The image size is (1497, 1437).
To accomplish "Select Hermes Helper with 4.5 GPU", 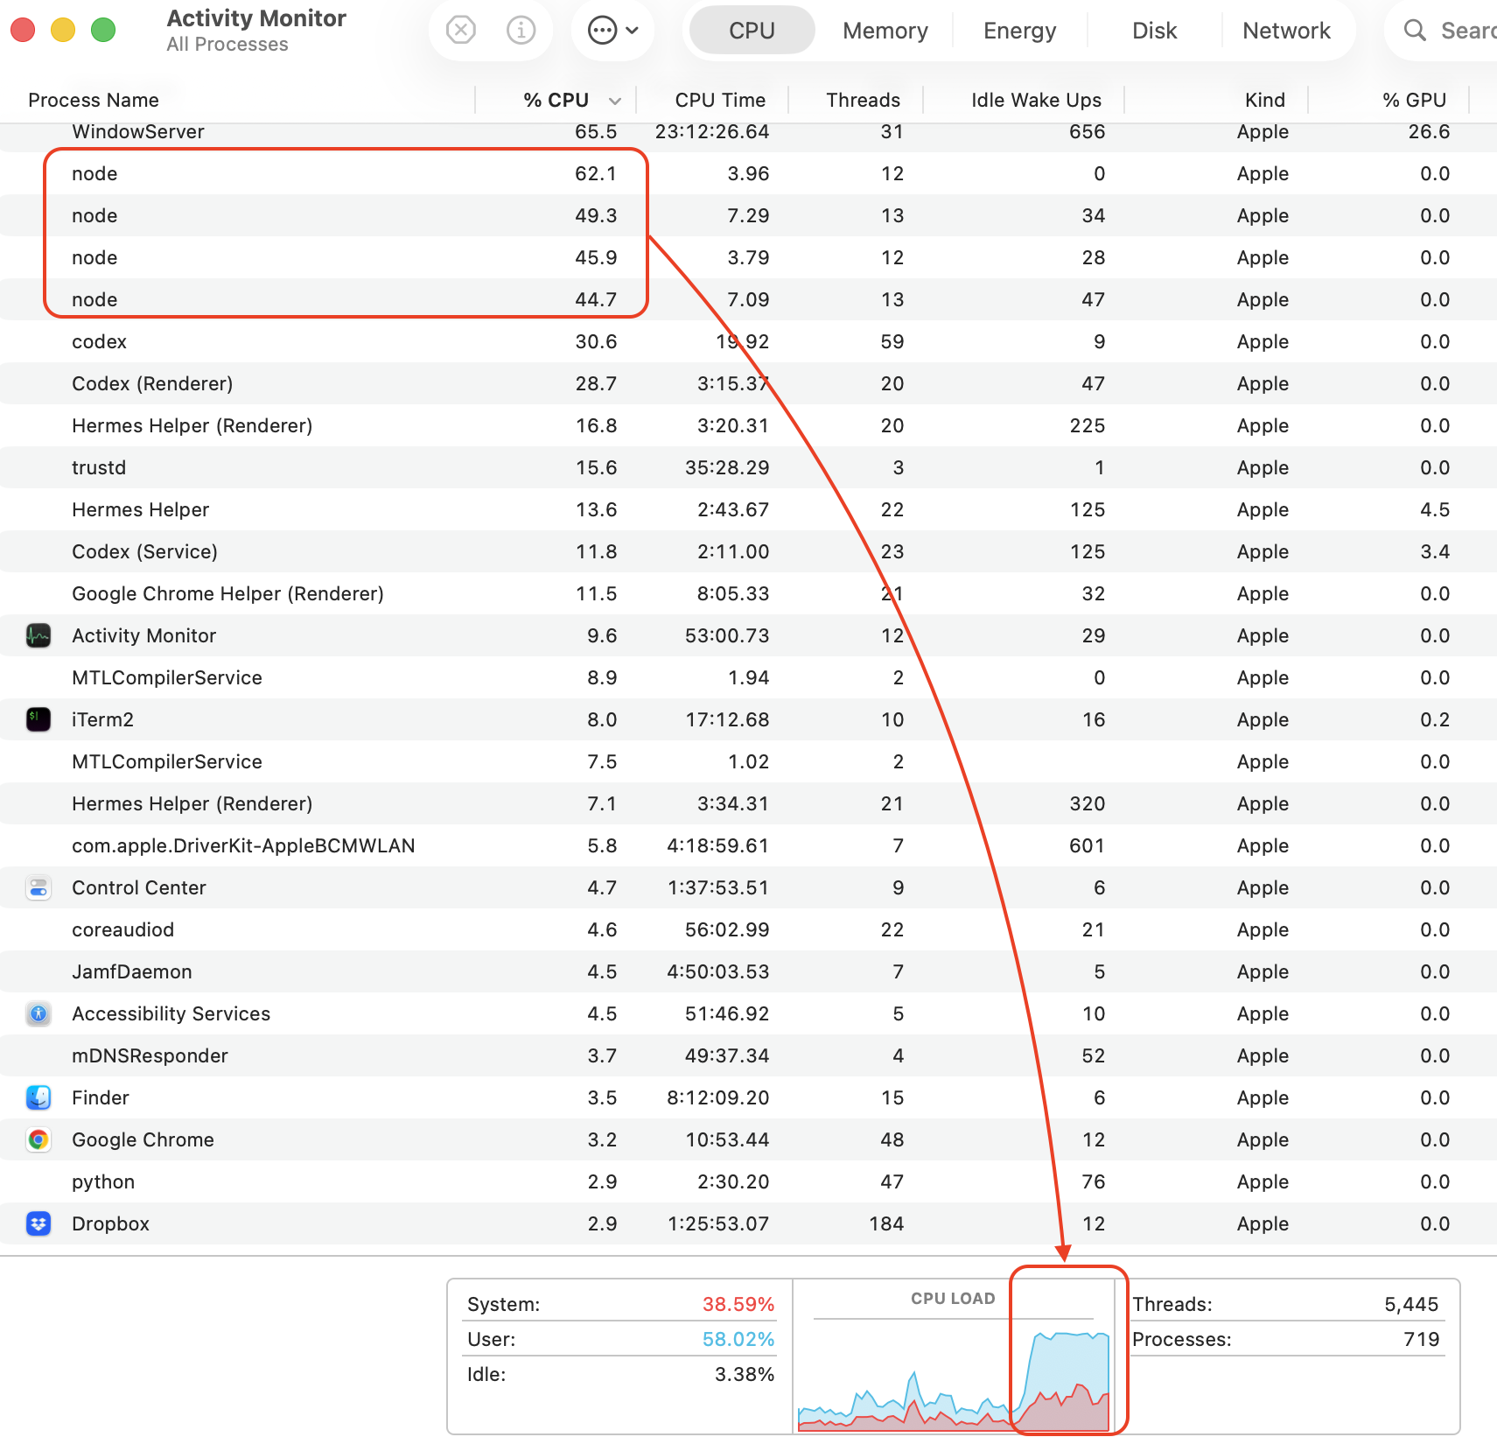I will point(748,509).
